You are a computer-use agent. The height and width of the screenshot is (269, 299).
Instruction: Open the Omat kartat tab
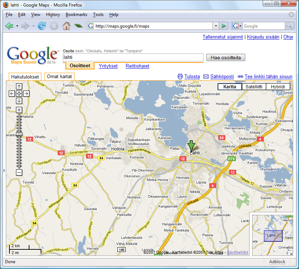pyautogui.click(x=59, y=76)
